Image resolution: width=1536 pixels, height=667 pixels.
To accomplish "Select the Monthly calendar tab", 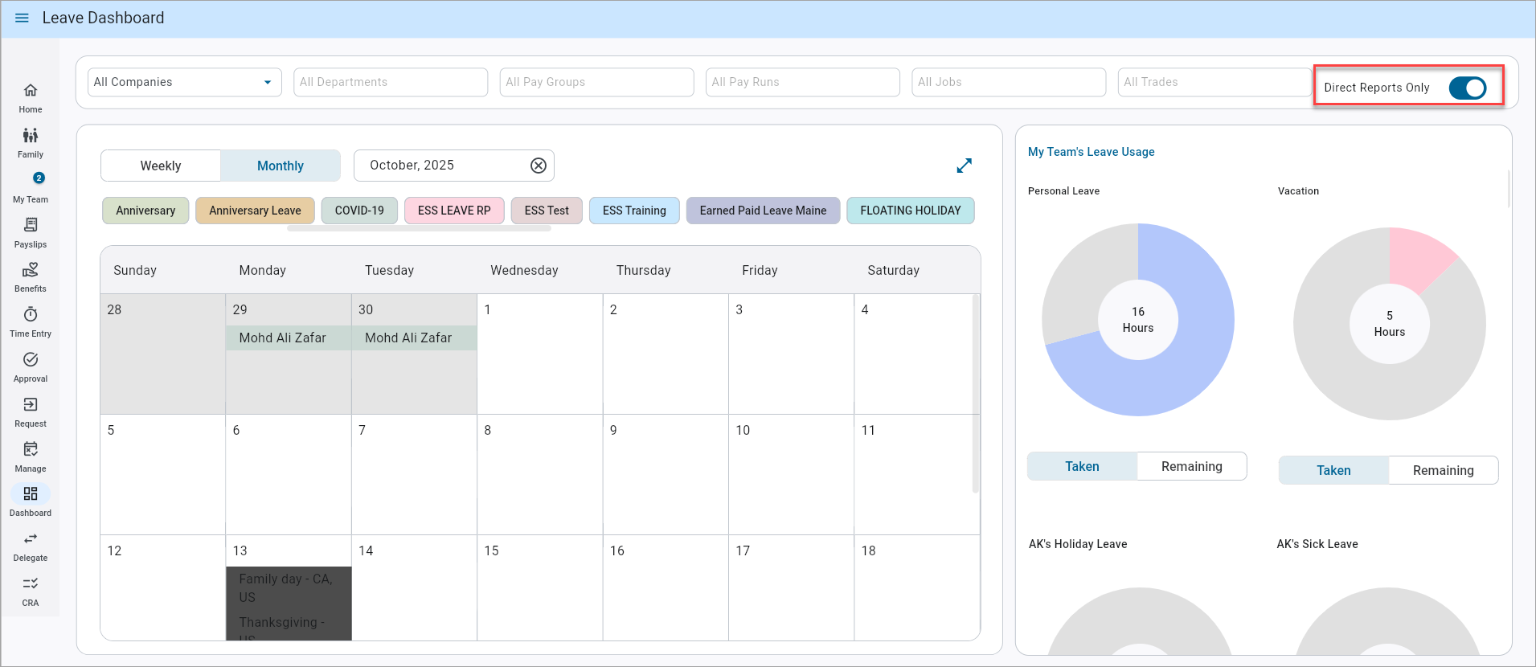I will 281,166.
